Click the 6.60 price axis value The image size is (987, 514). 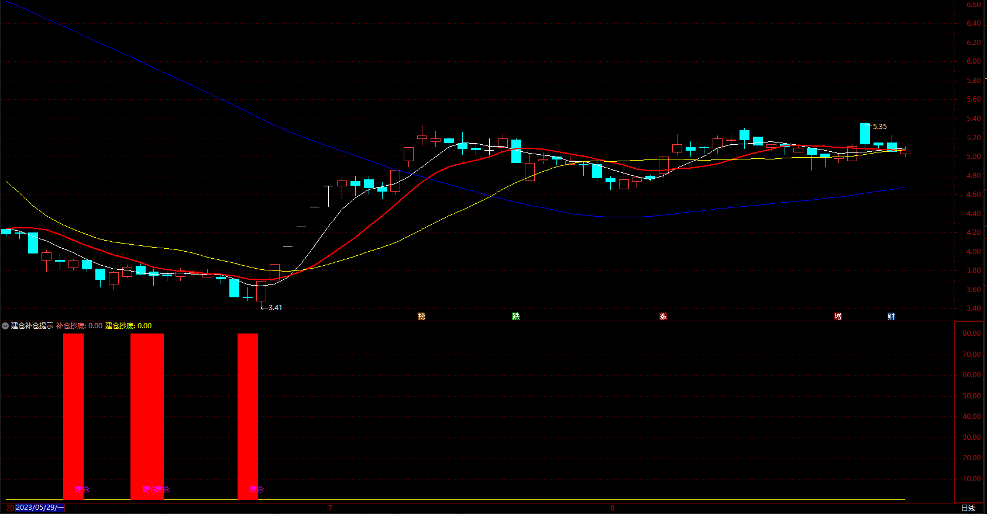click(x=974, y=5)
